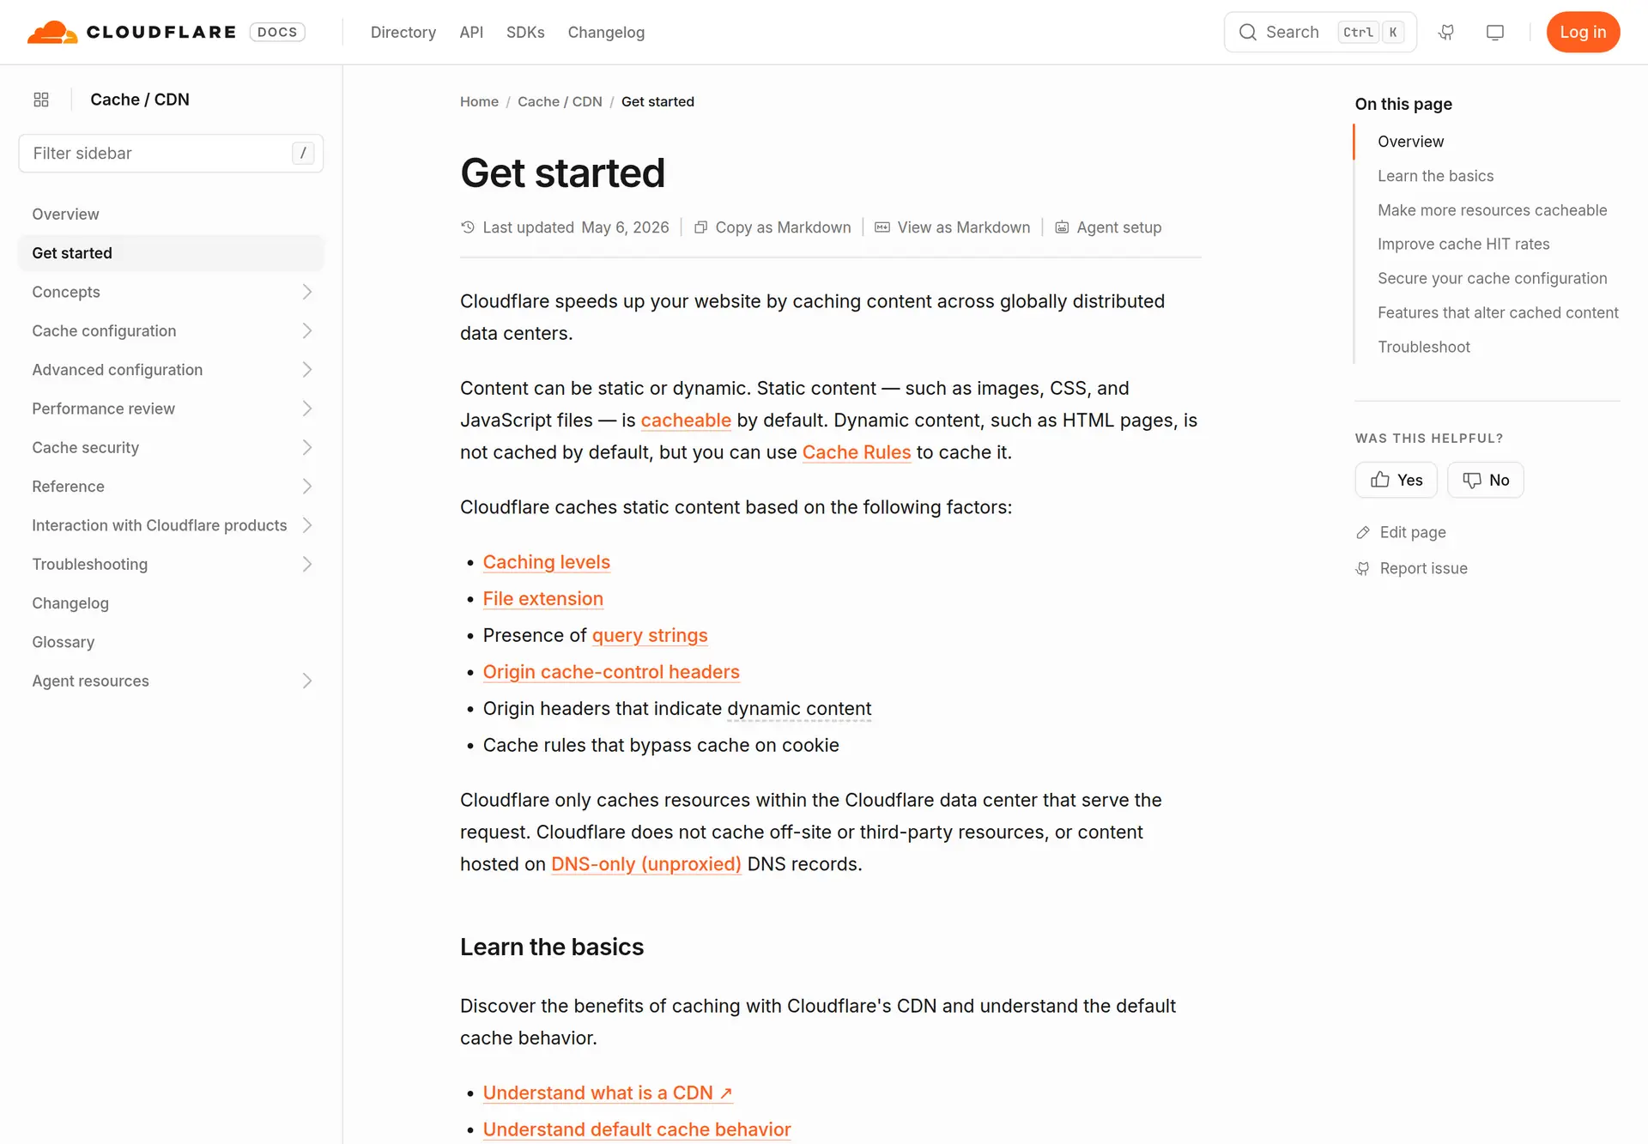Viewport: 1648px width, 1144px height.
Task: Open the Caching levels link
Action: click(x=547, y=562)
